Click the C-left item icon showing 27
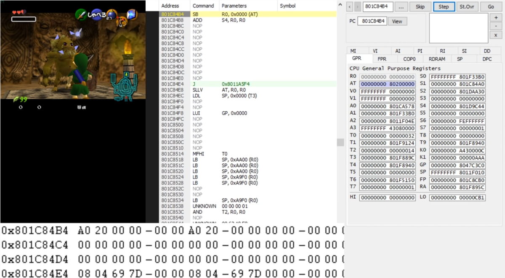The height and width of the screenshot is (278, 505). [x=112, y=15]
